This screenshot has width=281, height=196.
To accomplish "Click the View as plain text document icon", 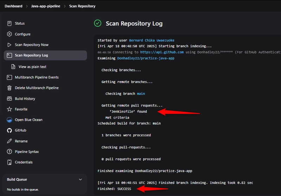I will coord(13,67).
